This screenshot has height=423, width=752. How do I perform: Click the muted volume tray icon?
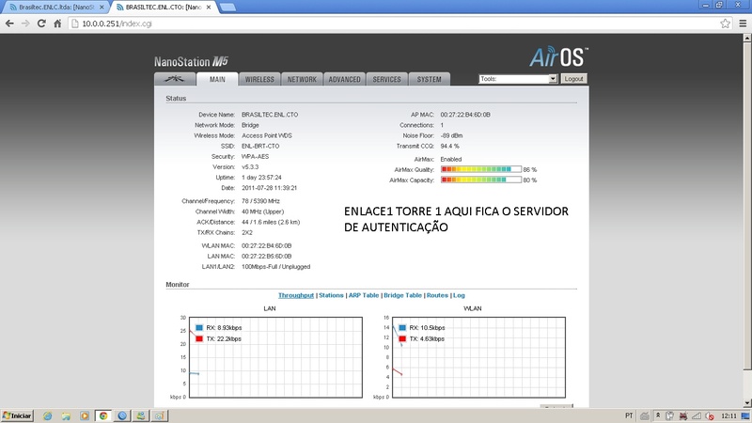point(710,415)
